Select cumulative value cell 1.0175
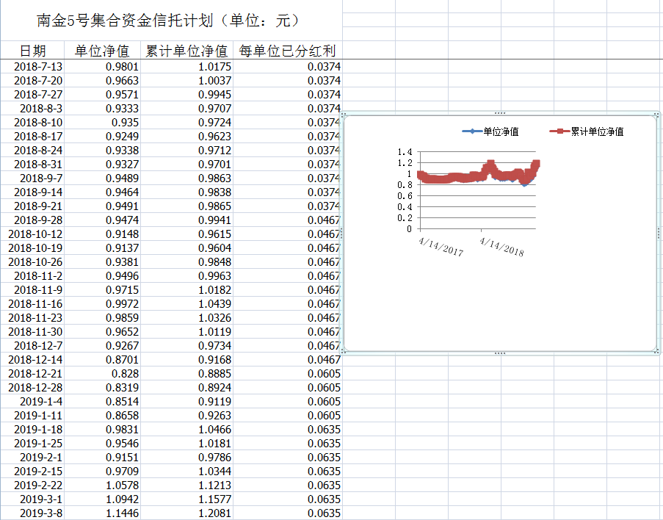 pos(187,66)
